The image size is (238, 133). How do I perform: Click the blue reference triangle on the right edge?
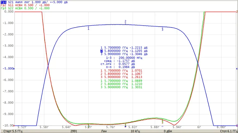click(x=237, y=69)
